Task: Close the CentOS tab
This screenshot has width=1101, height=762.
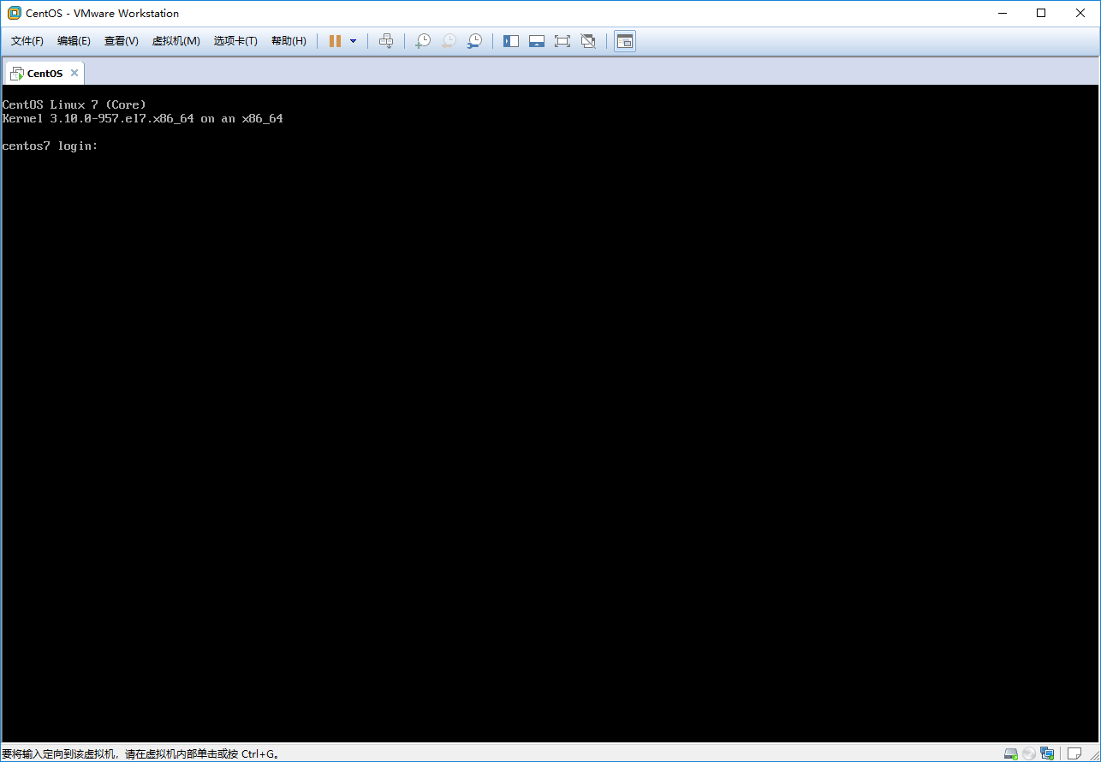Action: (x=74, y=73)
